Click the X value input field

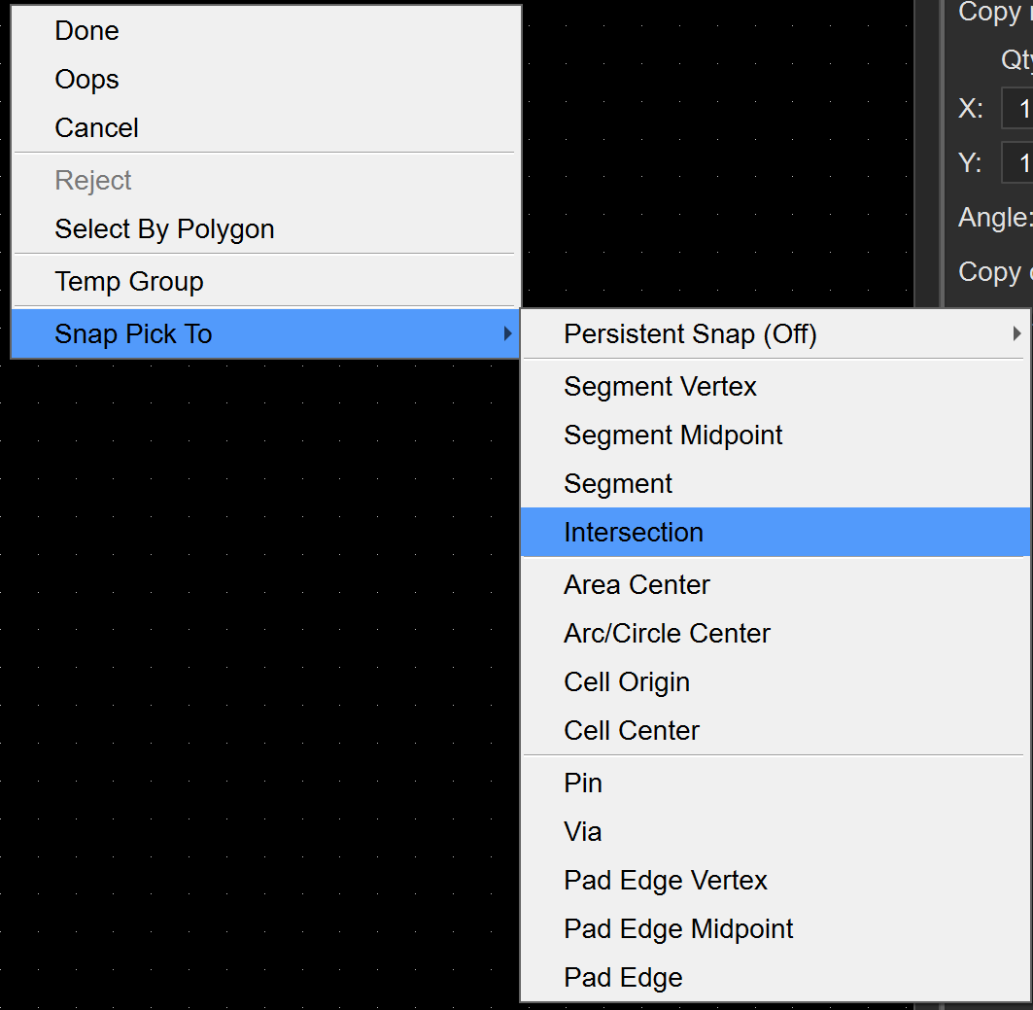pos(1018,109)
